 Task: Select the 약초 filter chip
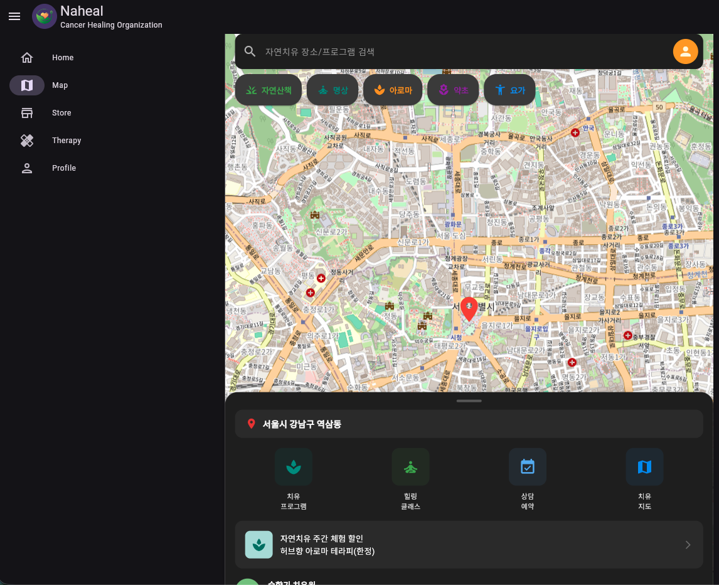453,90
